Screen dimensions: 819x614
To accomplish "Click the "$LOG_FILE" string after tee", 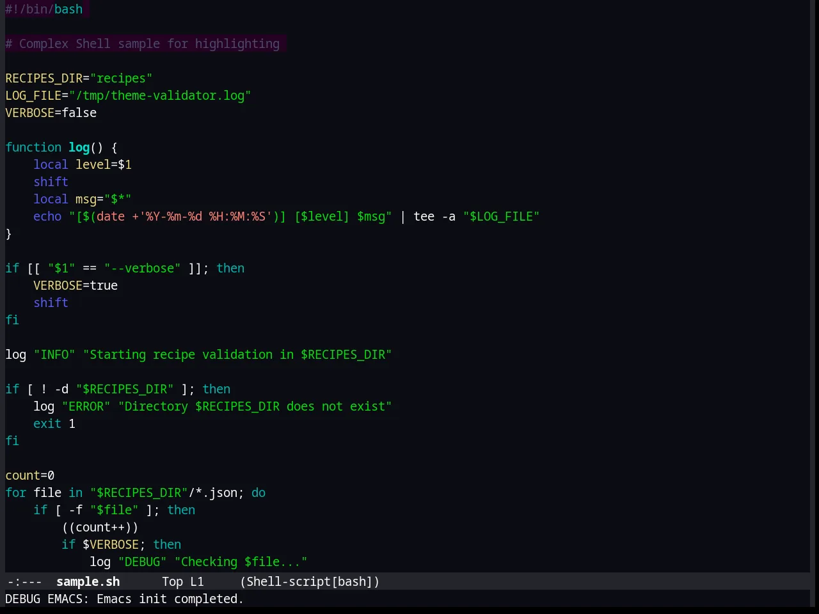I will (x=501, y=216).
